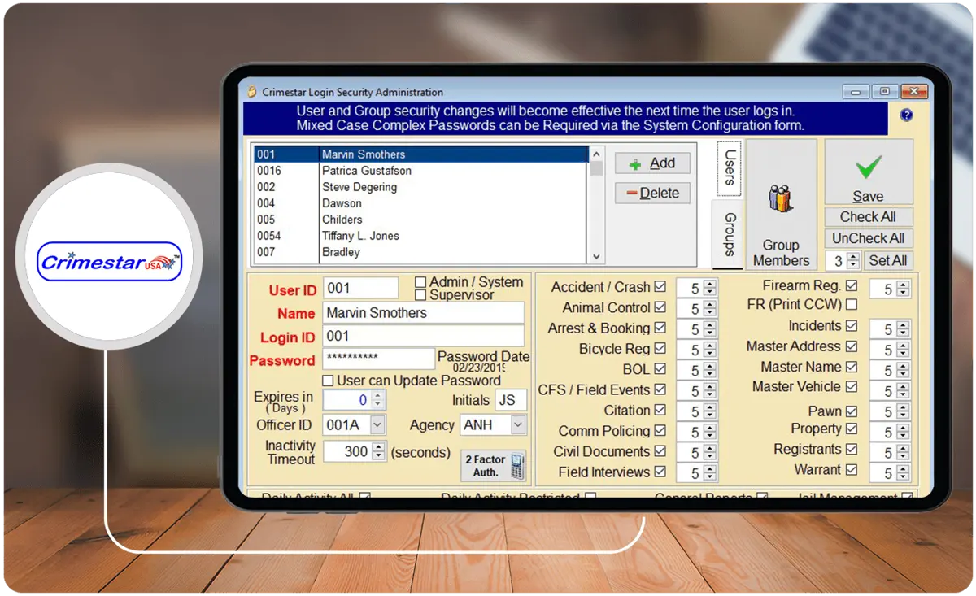Screen dimensions: 976x596
Task: Switch to the Users tab
Action: click(730, 167)
